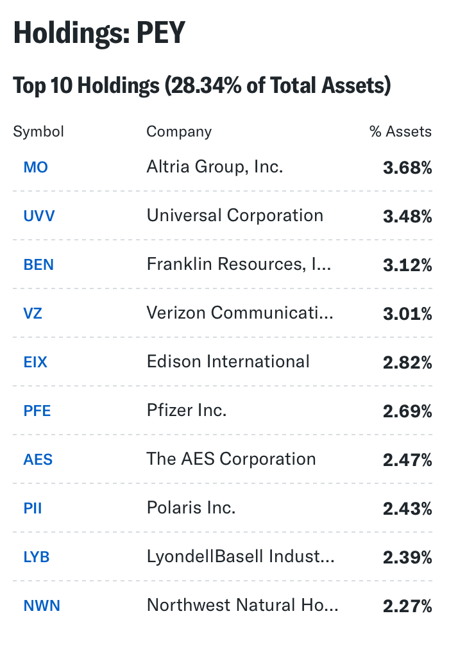Open the LYB ticker link for LyondellBasell
Image resolution: width=458 pixels, height=650 pixels.
tap(37, 557)
